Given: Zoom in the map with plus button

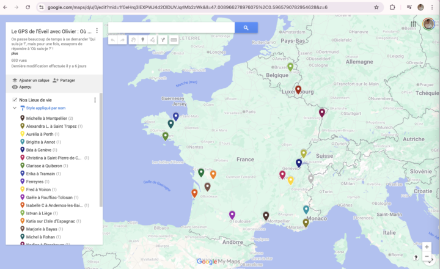Looking at the screenshot, I should click(x=427, y=247).
